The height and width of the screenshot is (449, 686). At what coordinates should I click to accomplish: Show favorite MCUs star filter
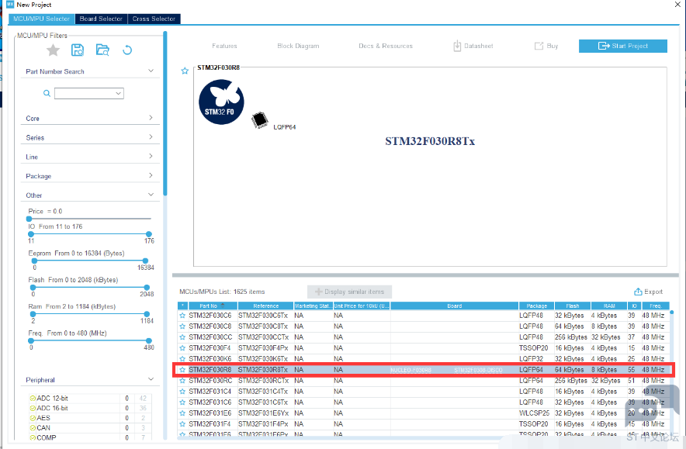53,50
